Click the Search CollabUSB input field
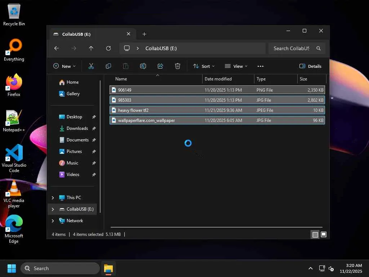369x277 pixels. coord(291,48)
